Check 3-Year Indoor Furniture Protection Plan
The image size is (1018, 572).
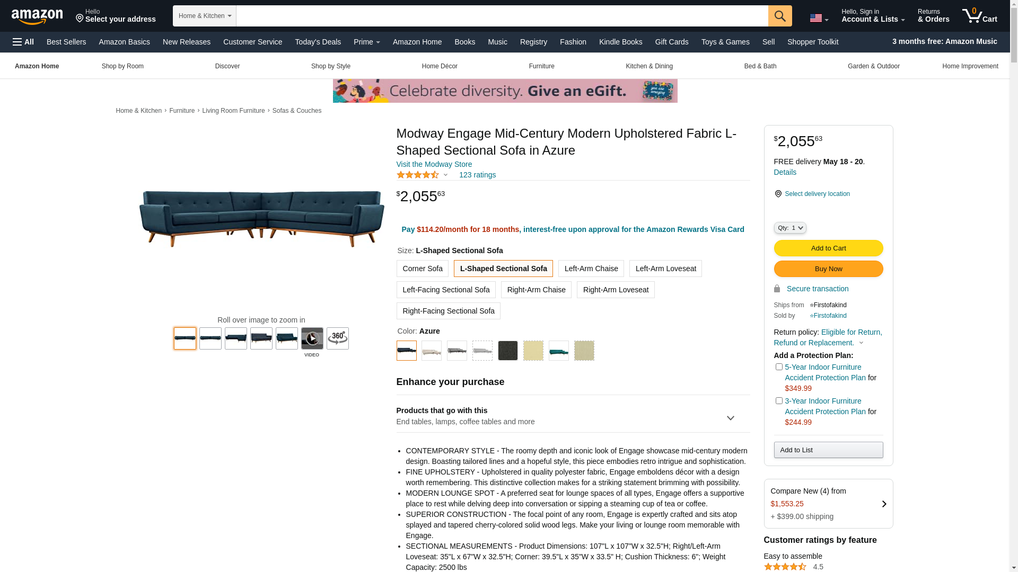point(779,400)
